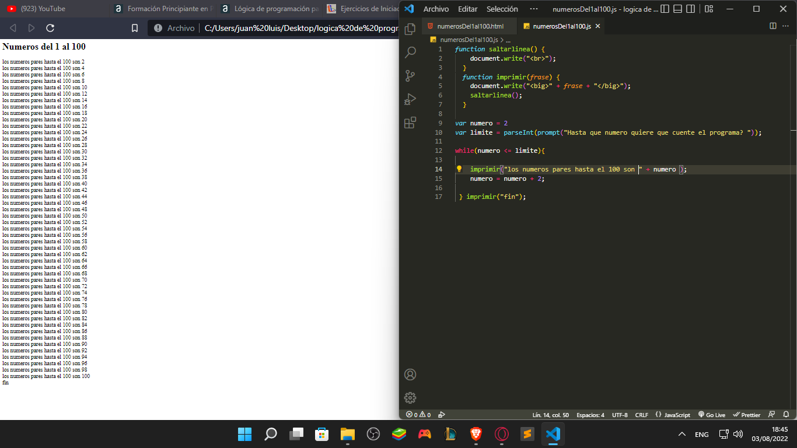Click the site info icon beside Archivo
Viewport: 797px width, 448px height.
(x=159, y=28)
